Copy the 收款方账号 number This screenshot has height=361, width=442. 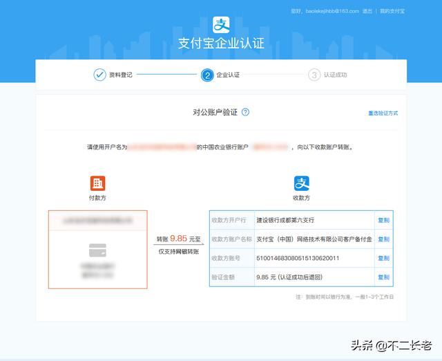(384, 258)
